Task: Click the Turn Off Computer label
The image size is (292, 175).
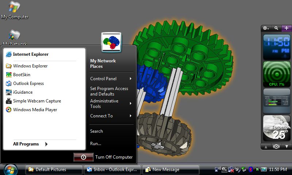Action: 114,157
